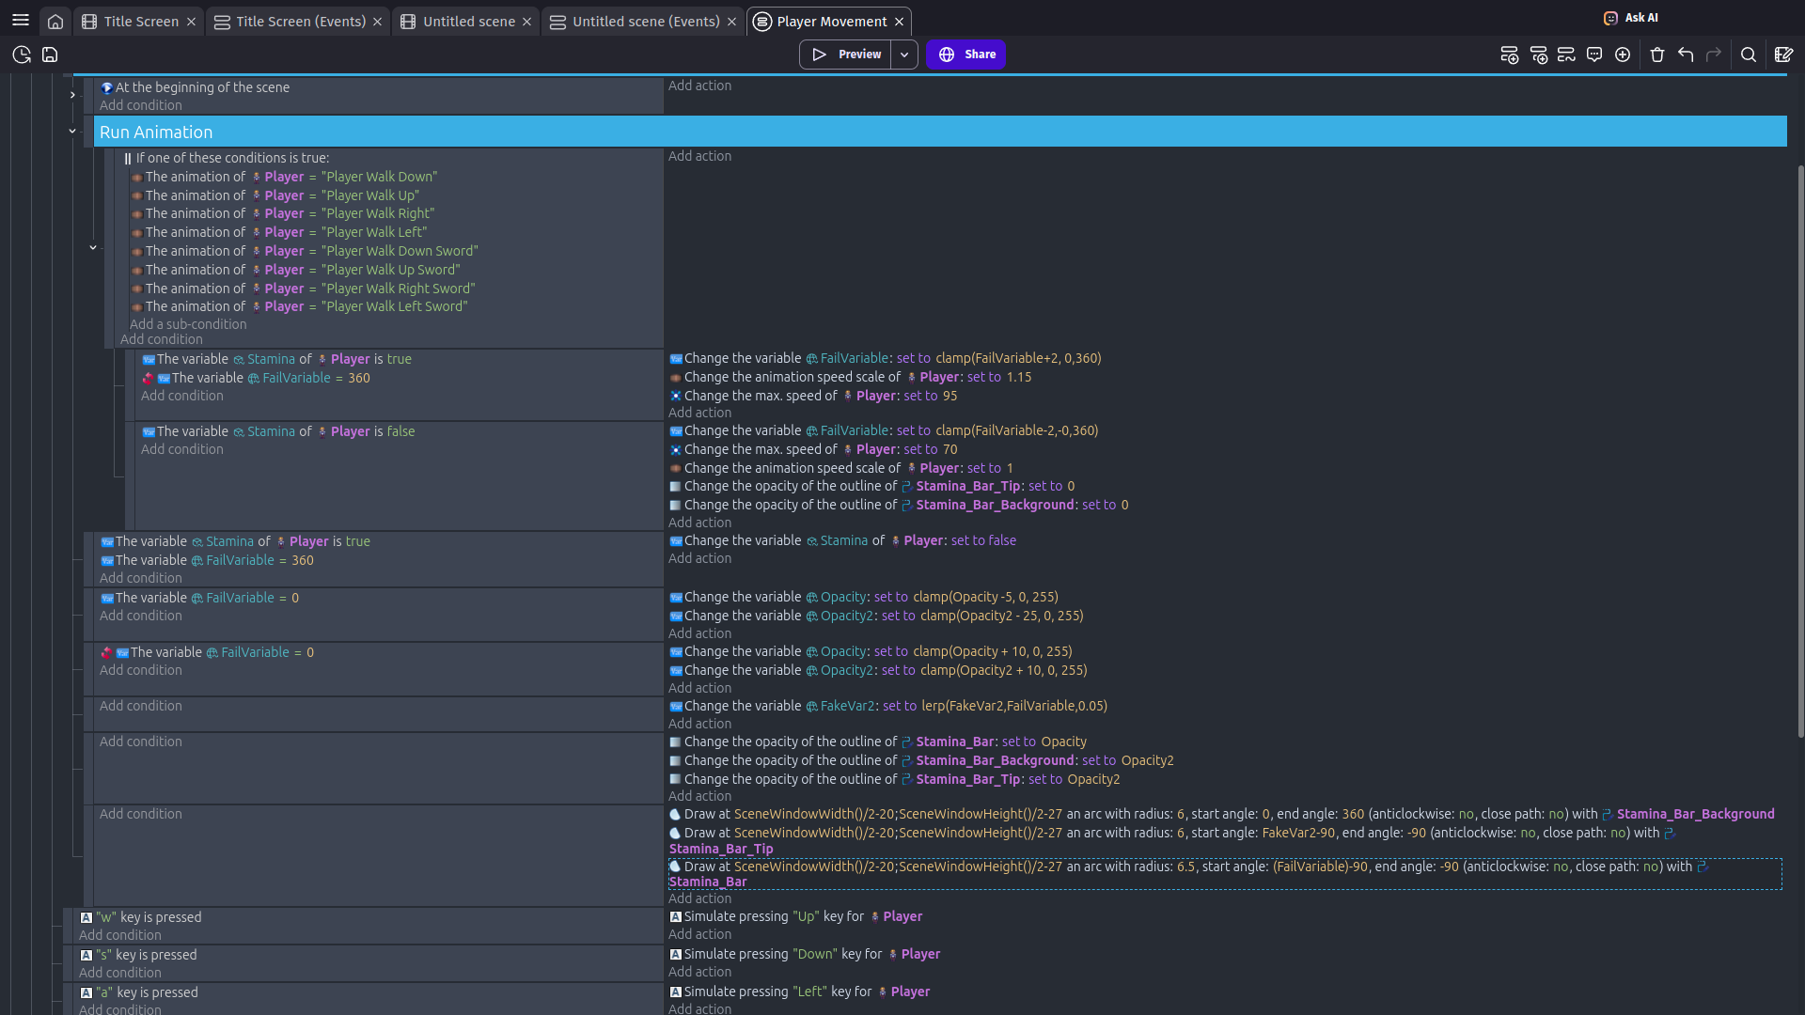1805x1015 pixels.
Task: Expand the beginning of scene event
Action: tap(72, 95)
